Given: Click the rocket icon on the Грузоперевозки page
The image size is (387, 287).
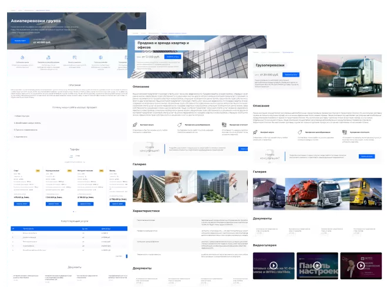Looking at the screenshot, I should pos(256,133).
